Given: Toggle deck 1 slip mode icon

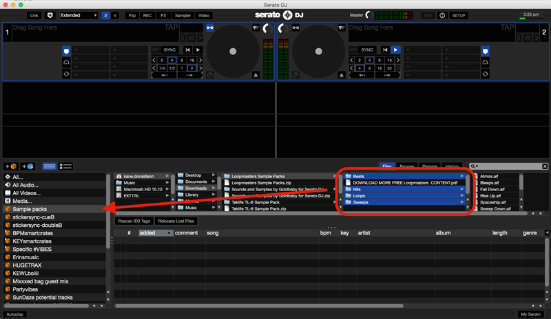Looking at the screenshot, I should pyautogui.click(x=210, y=75).
